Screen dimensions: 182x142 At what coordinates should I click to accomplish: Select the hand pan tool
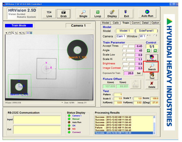[x=10, y=33]
